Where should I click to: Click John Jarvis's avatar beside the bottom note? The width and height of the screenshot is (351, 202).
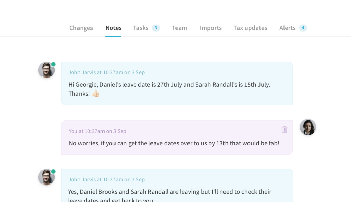tap(46, 177)
